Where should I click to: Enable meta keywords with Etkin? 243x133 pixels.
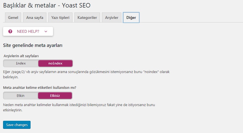(21, 96)
